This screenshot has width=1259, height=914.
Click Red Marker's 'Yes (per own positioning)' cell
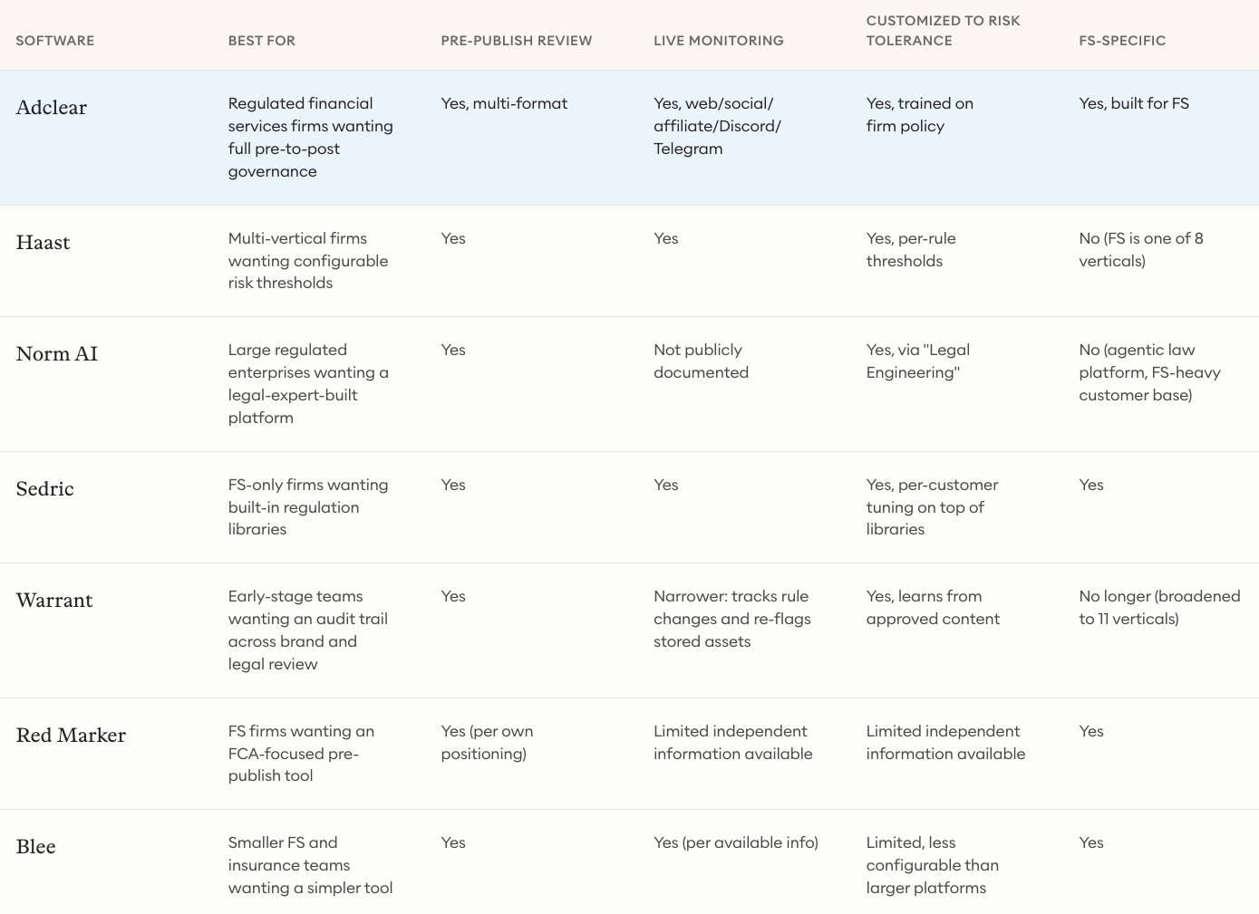487,743
